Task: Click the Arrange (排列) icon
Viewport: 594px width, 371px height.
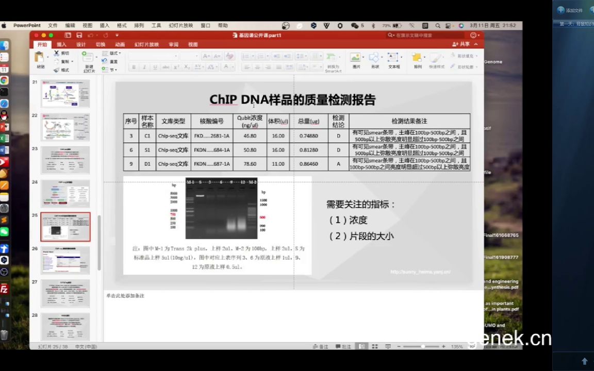Action: point(418,58)
